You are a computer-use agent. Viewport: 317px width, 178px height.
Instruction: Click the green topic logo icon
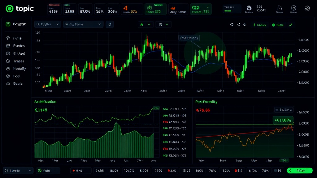(x=10, y=9)
